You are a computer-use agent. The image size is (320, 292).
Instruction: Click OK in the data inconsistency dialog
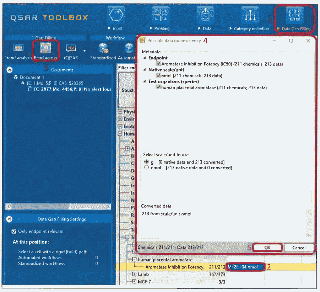coord(268,248)
